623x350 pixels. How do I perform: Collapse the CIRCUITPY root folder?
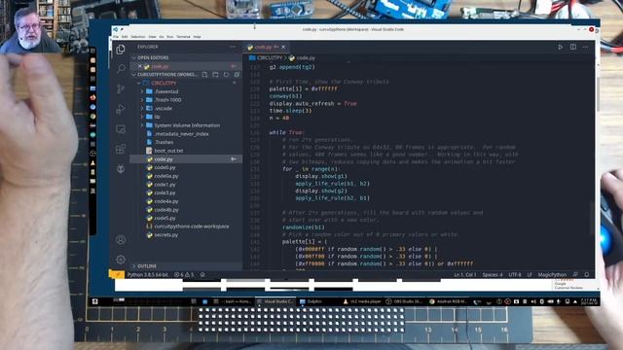point(186,83)
